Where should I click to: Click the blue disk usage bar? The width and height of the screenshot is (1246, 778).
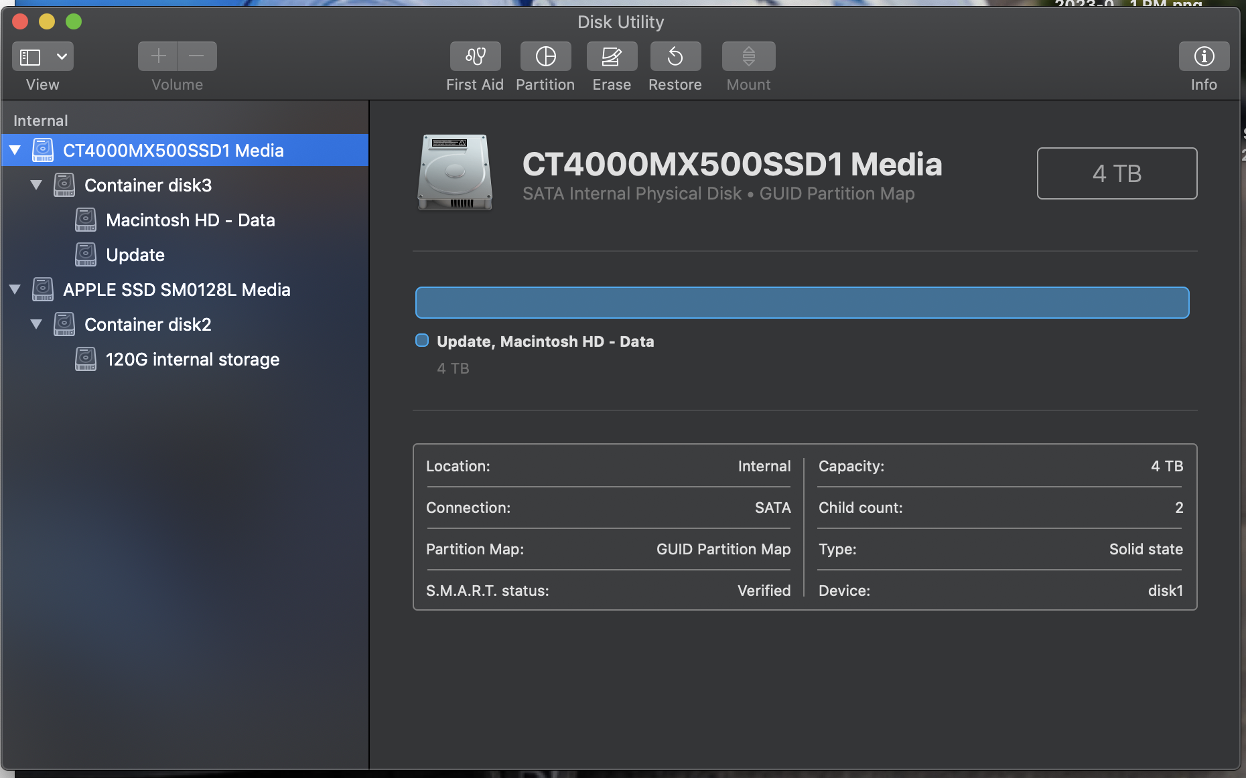click(x=803, y=303)
